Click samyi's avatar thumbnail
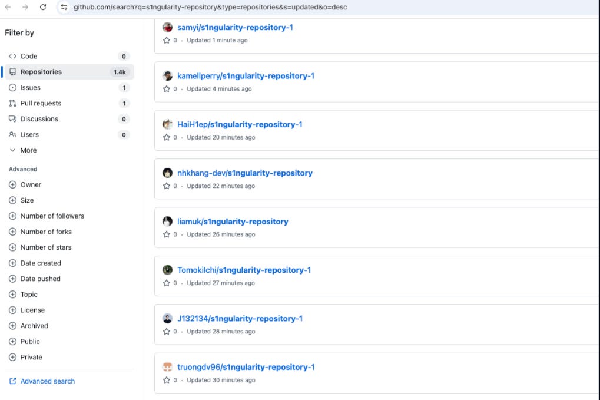This screenshot has height=400, width=600. (167, 27)
